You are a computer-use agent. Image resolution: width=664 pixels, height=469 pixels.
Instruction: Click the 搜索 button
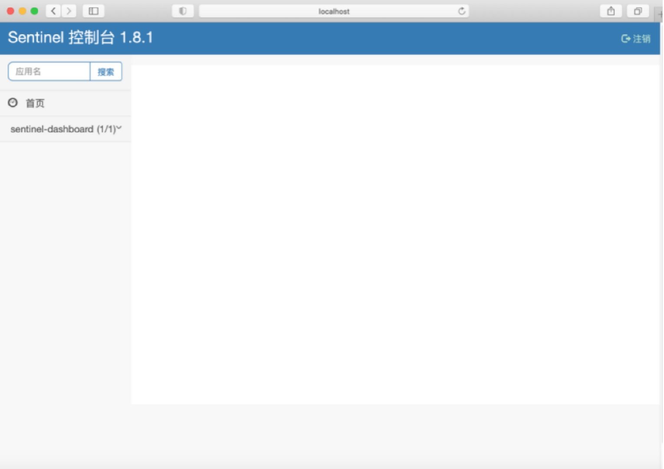tap(106, 72)
